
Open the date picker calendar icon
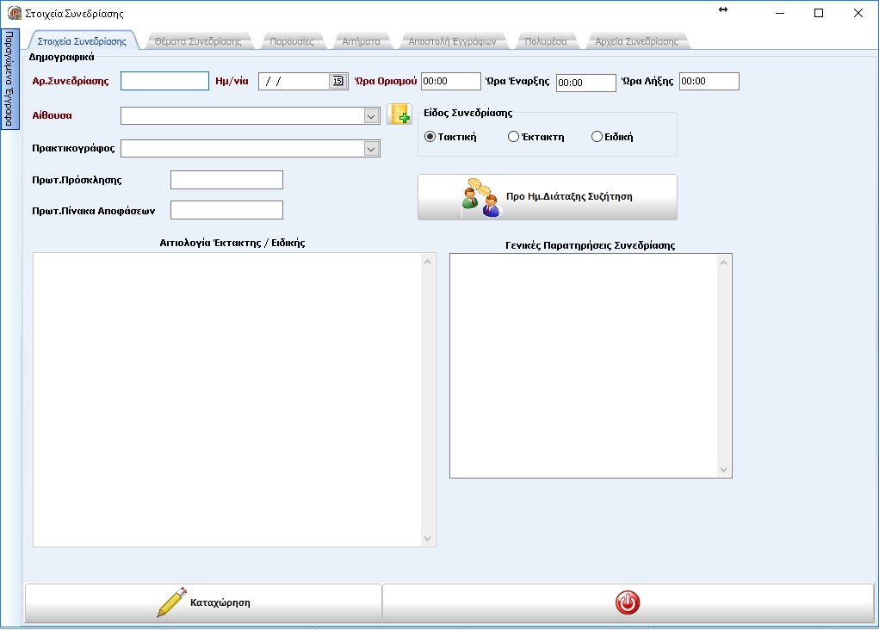pyautogui.click(x=337, y=81)
